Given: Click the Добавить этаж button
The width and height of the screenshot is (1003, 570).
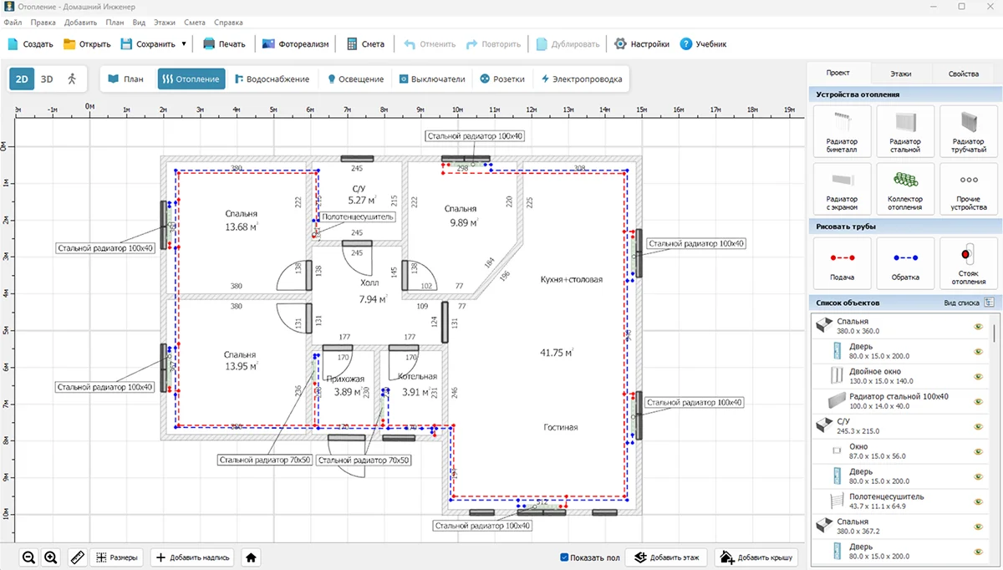Looking at the screenshot, I should coord(667,557).
